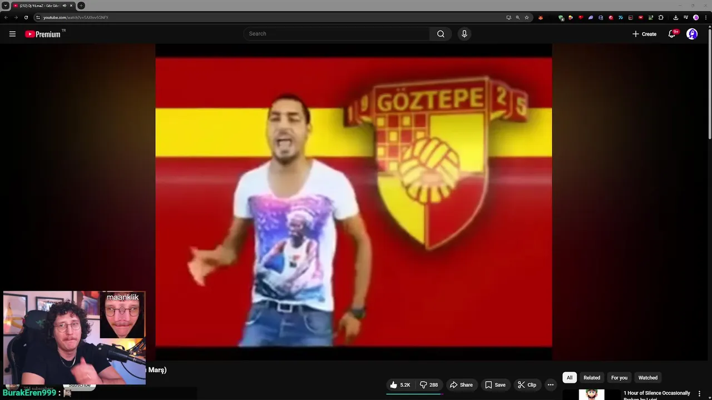Click the youtube.com address bar URL
The height and width of the screenshot is (400, 712).
(x=76, y=17)
